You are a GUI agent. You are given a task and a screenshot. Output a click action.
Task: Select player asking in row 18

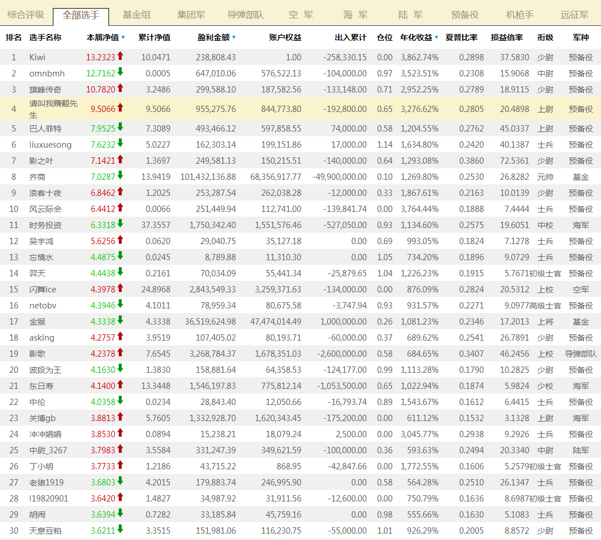[x=42, y=338]
